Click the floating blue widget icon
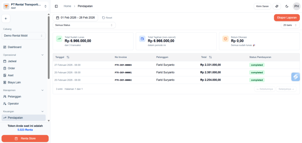 pyautogui.click(x=296, y=77)
